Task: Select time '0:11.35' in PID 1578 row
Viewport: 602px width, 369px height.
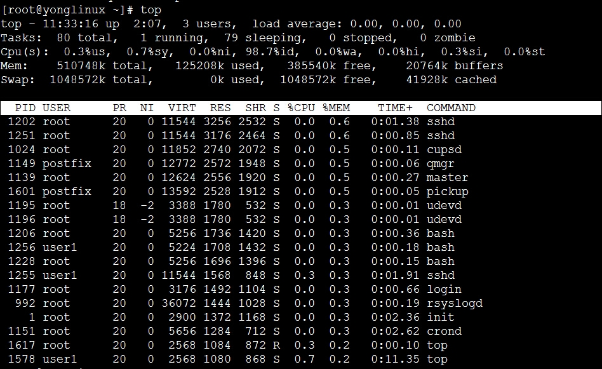Action: tap(396, 359)
